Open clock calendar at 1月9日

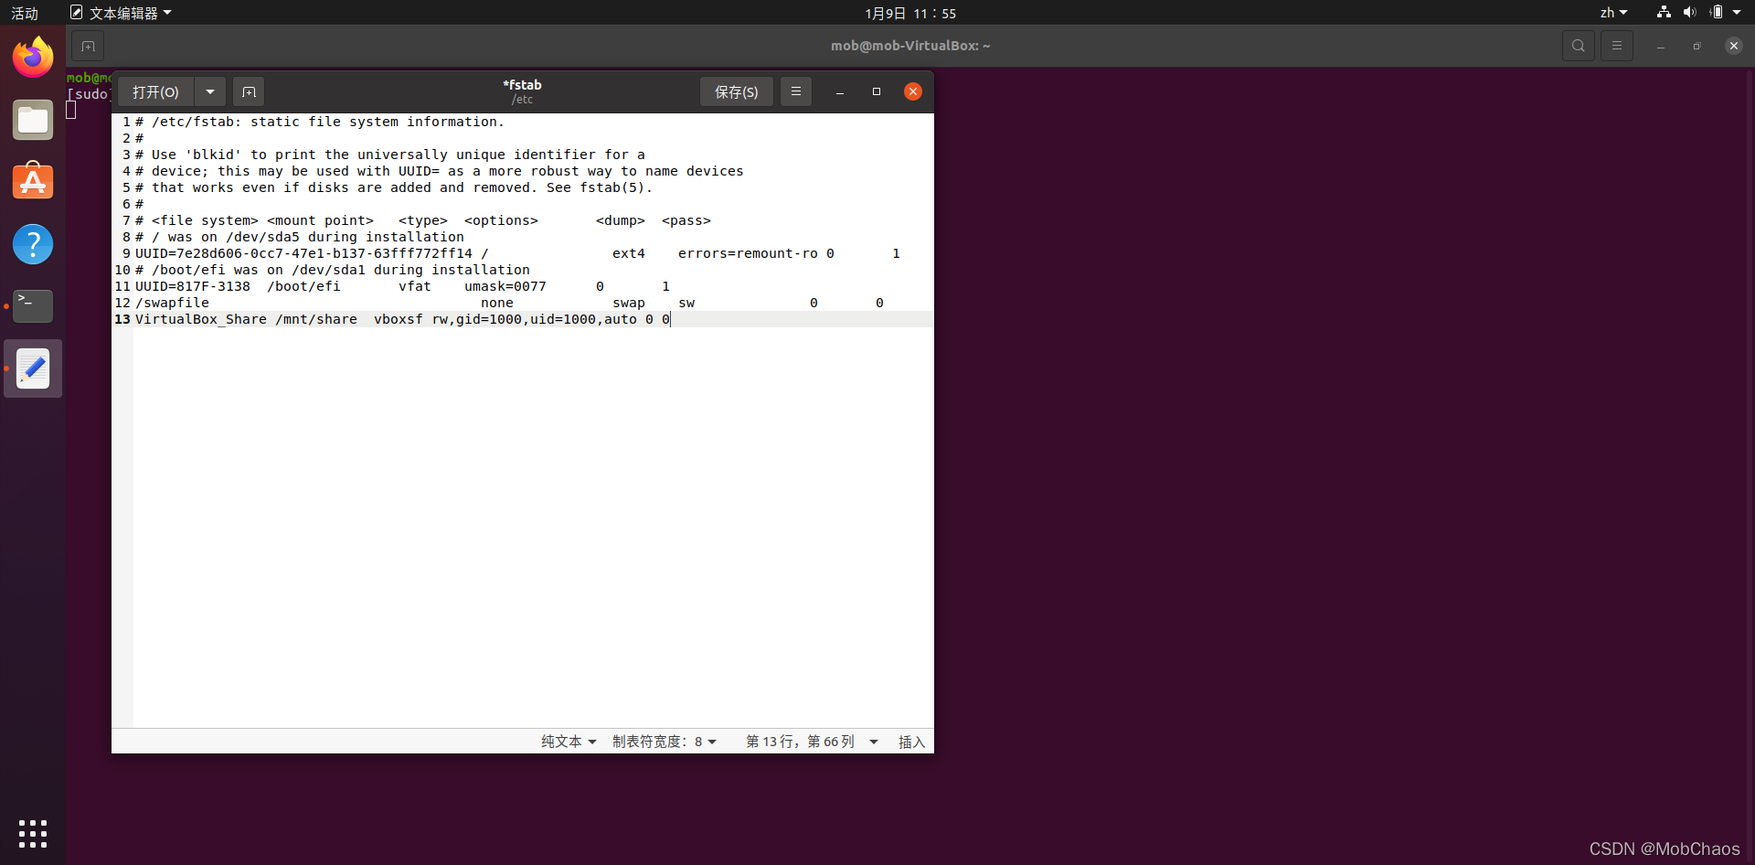(910, 13)
